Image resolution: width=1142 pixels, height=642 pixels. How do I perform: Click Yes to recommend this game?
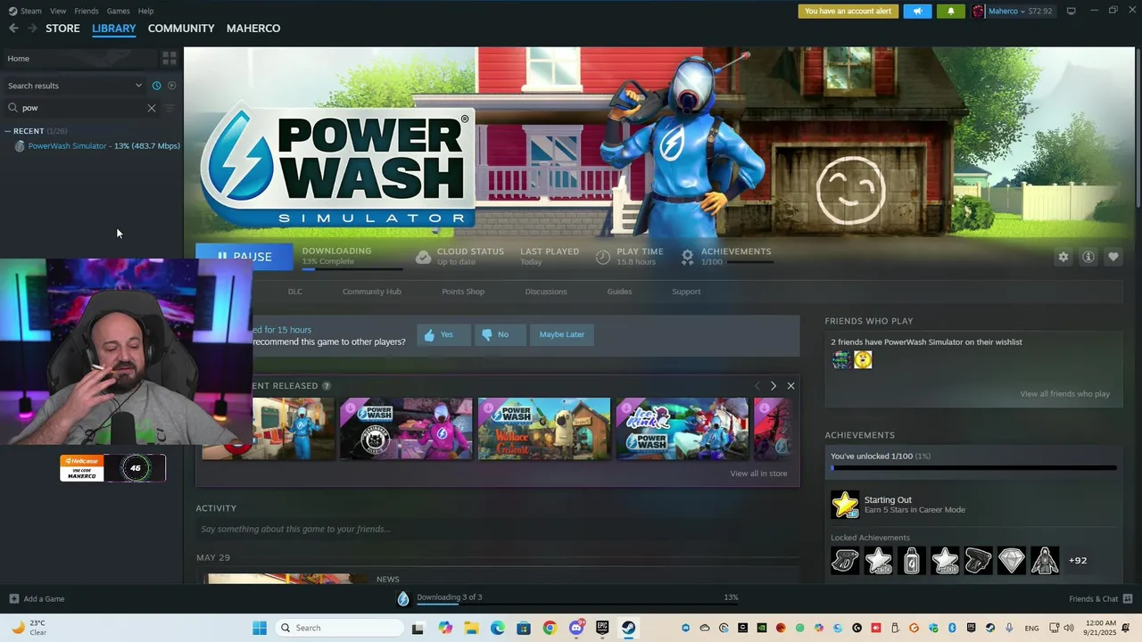click(443, 334)
